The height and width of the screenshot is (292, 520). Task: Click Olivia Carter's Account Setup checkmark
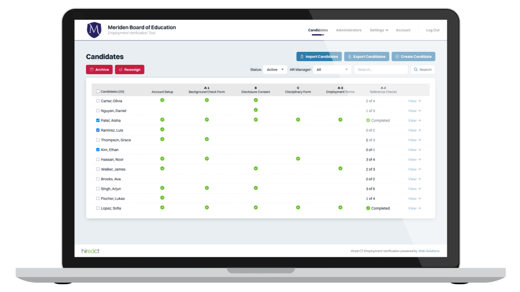[x=162, y=100]
